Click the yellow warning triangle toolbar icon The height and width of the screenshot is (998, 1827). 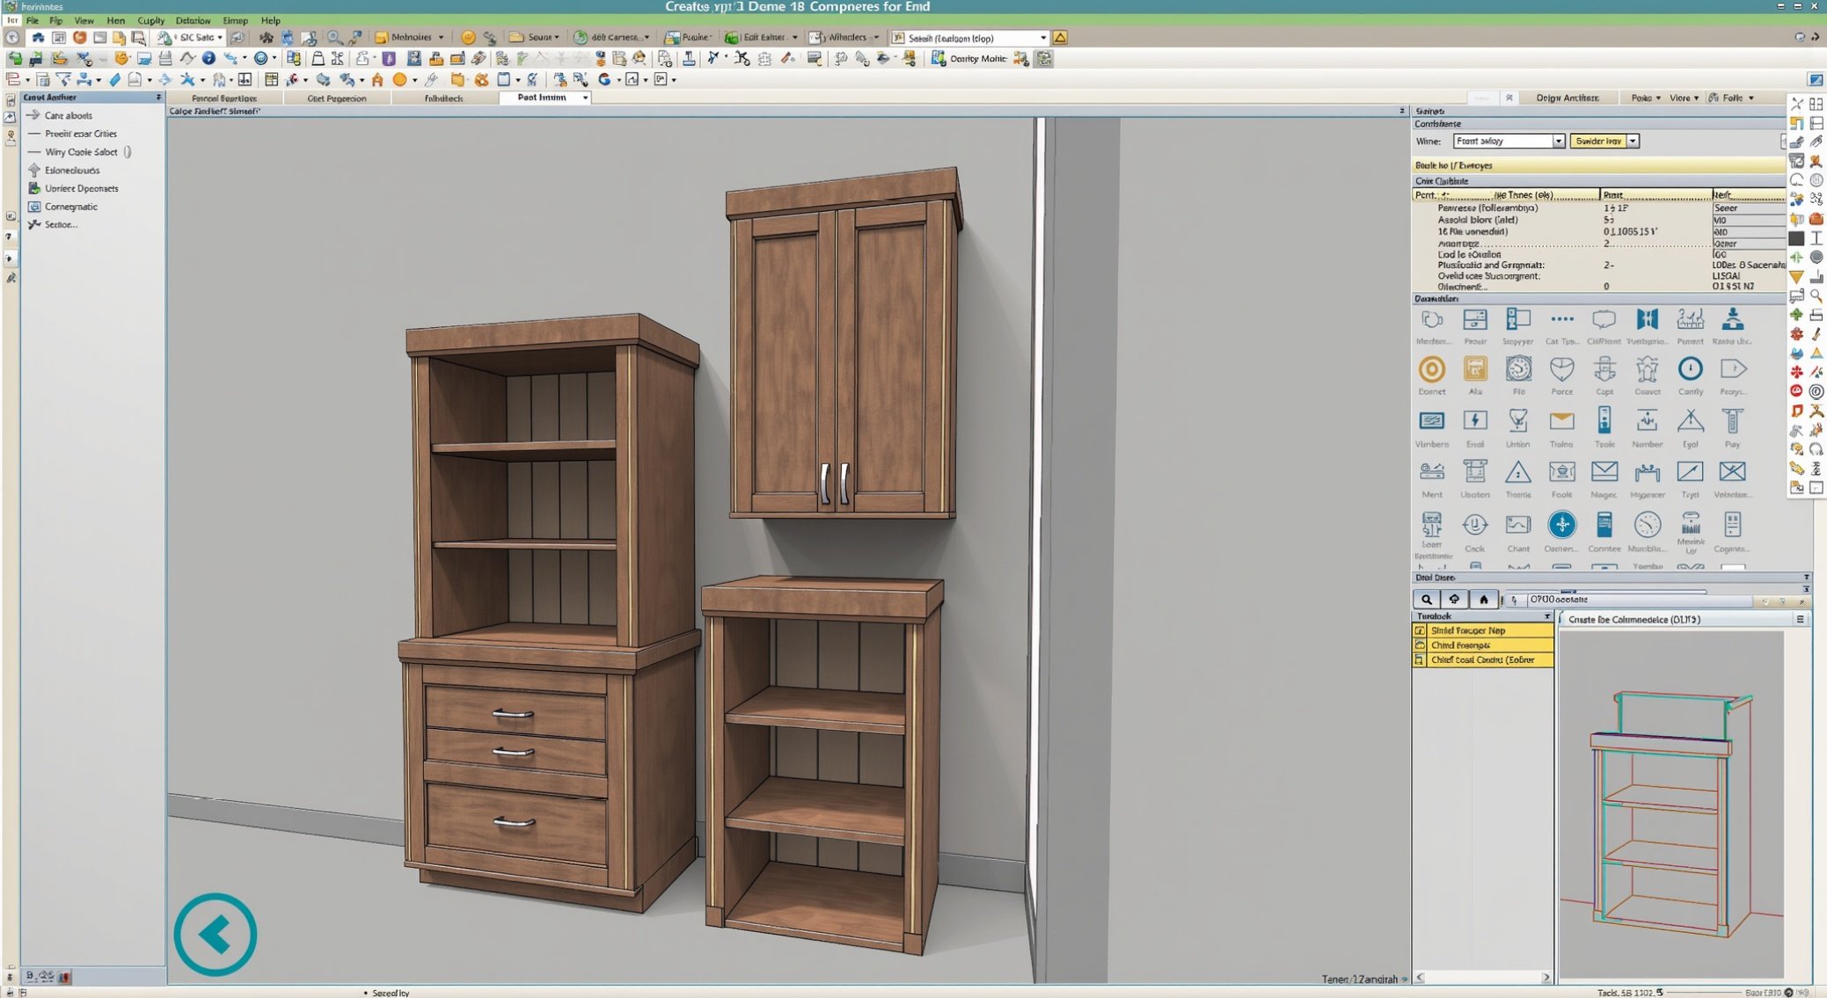point(1060,38)
